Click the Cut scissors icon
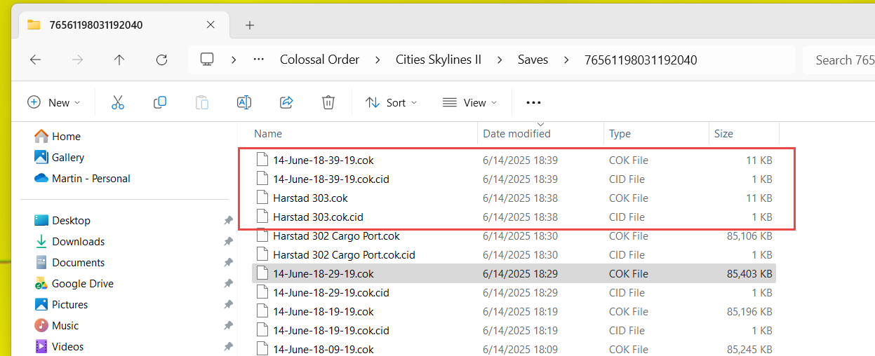The height and width of the screenshot is (356, 875). click(x=117, y=102)
